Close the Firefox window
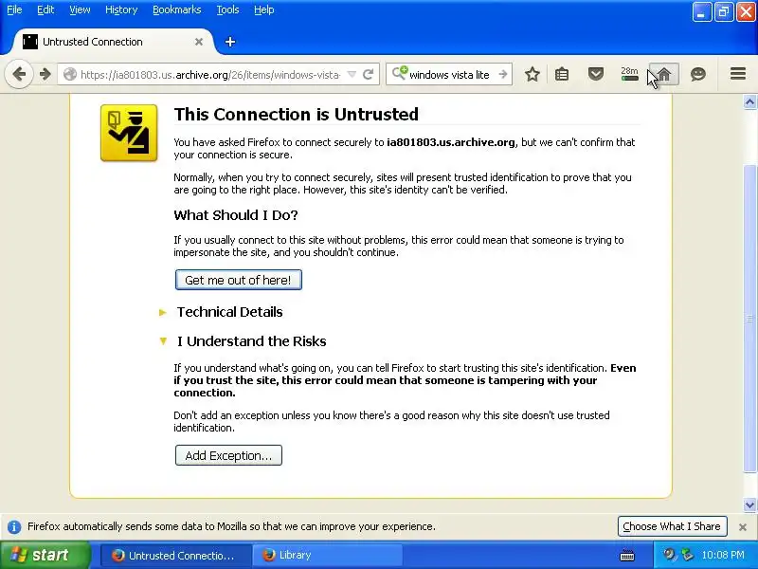 pos(746,12)
